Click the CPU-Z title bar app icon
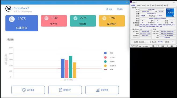The height and width of the screenshot is (98, 177). coord(131,2)
